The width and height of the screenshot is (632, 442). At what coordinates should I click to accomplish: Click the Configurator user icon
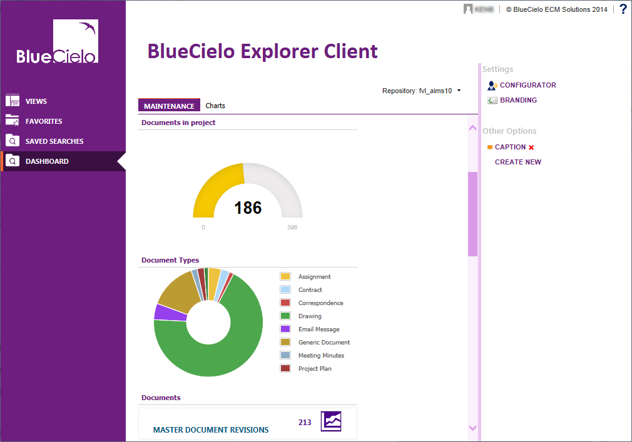point(492,86)
